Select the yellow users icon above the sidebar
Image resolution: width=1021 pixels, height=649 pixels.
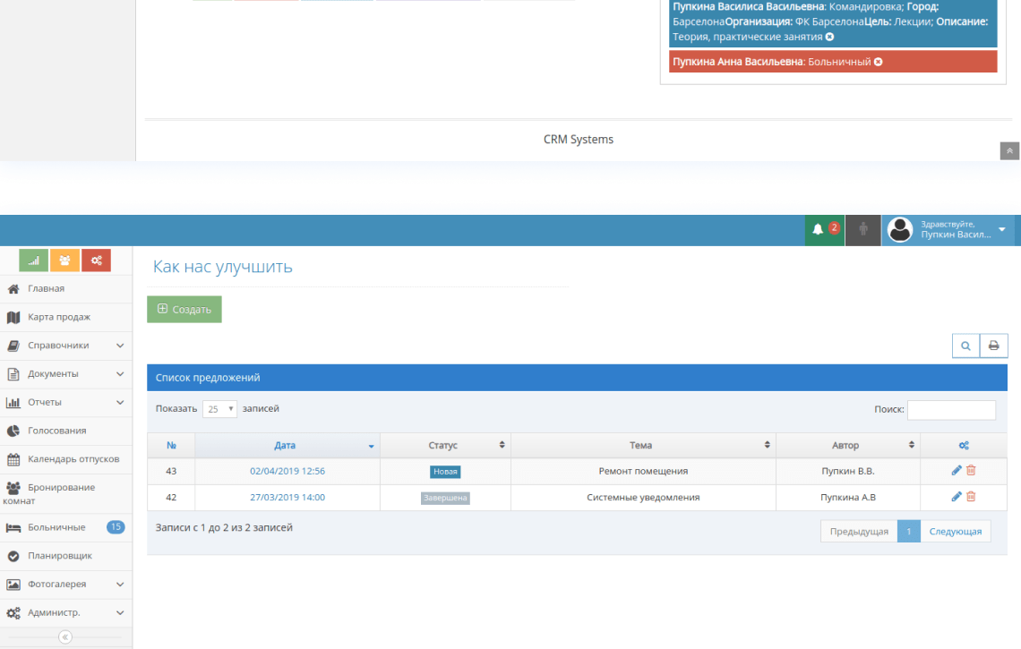pos(64,260)
